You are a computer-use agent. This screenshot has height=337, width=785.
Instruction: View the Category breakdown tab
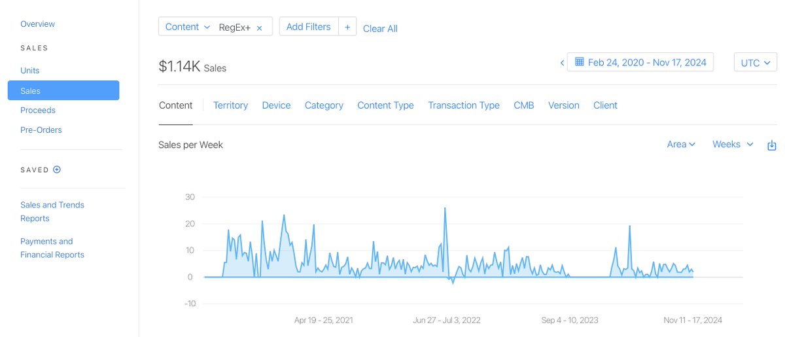pos(324,105)
